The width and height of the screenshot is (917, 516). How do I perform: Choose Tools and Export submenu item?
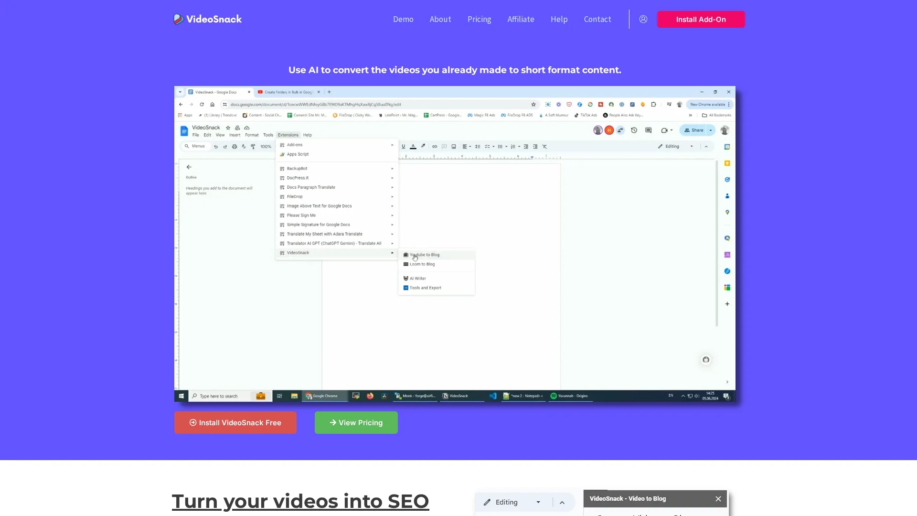click(x=437, y=288)
